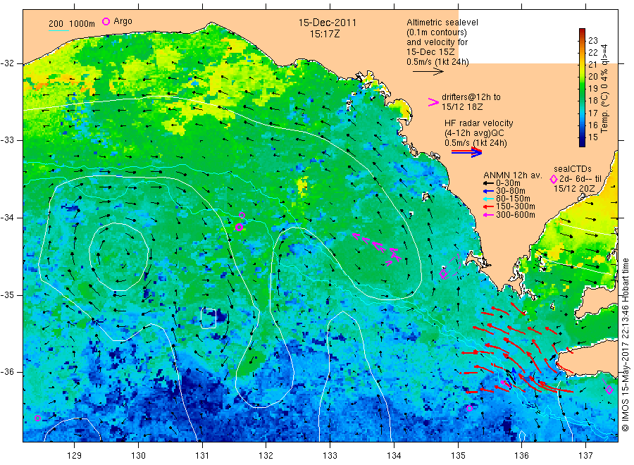The height and width of the screenshot is (465, 634).
Task: Click the 135 longitude axis label
Action: [458, 456]
